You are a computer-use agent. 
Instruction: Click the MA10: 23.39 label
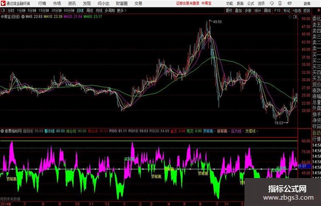(x=53, y=17)
